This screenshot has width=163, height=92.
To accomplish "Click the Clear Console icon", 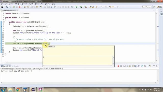I will [127, 66].
